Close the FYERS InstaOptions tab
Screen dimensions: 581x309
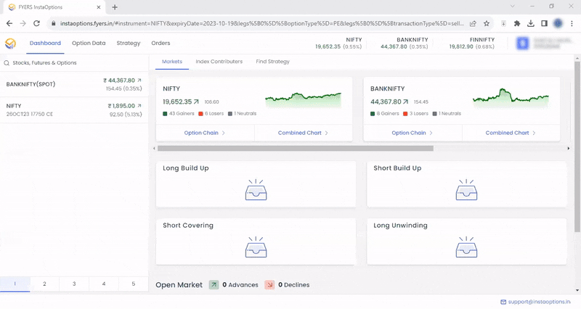click(x=99, y=7)
